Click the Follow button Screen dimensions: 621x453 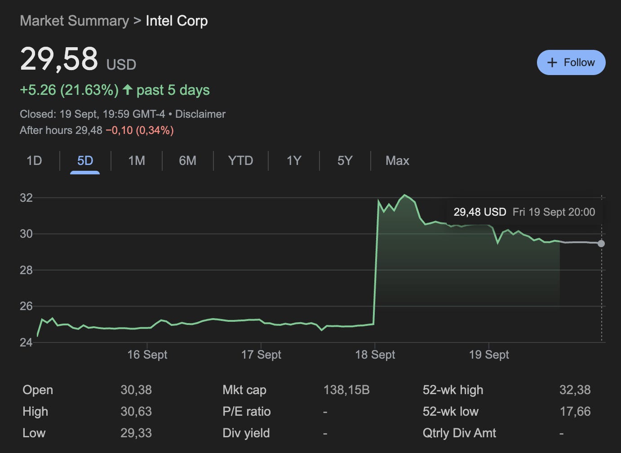pyautogui.click(x=571, y=62)
